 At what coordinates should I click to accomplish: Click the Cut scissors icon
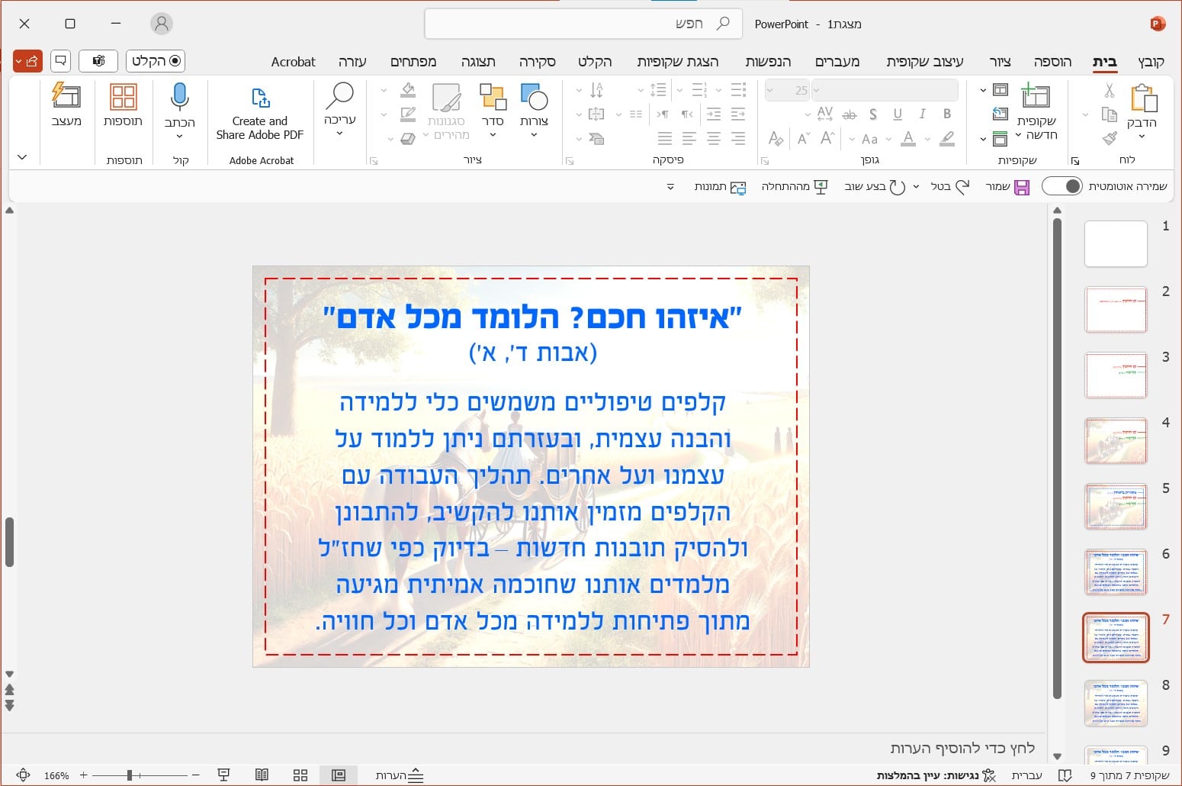pyautogui.click(x=1110, y=91)
